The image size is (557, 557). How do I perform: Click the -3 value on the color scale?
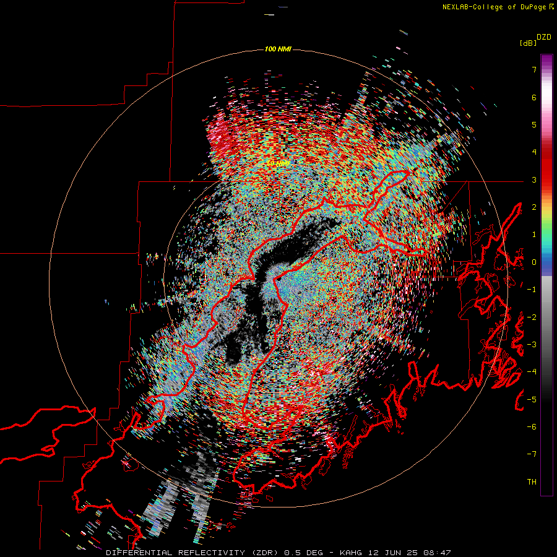532,345
